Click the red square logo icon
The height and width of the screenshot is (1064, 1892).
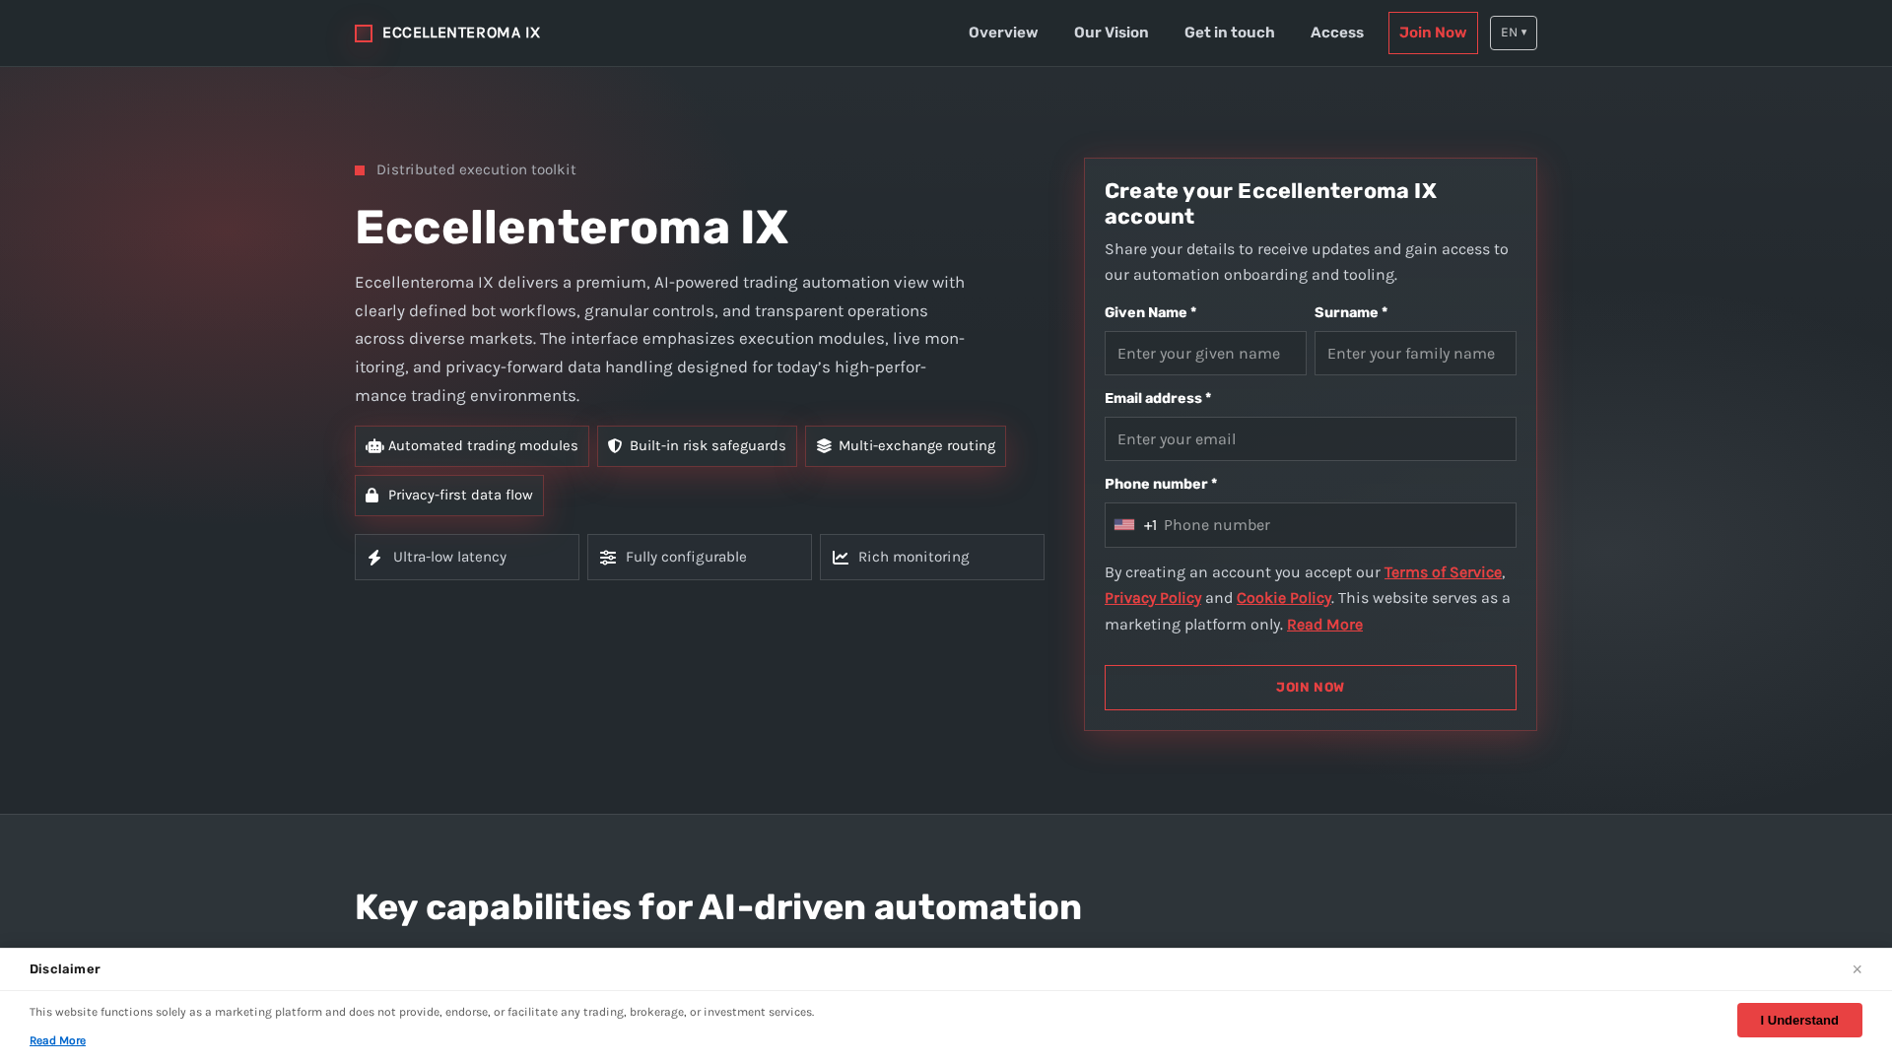pyautogui.click(x=364, y=33)
